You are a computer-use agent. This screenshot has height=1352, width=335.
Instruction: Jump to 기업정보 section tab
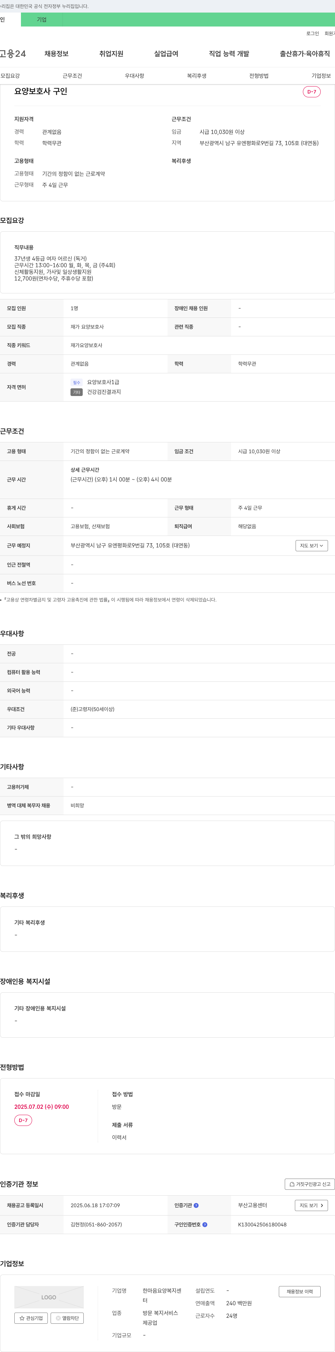[x=321, y=76]
